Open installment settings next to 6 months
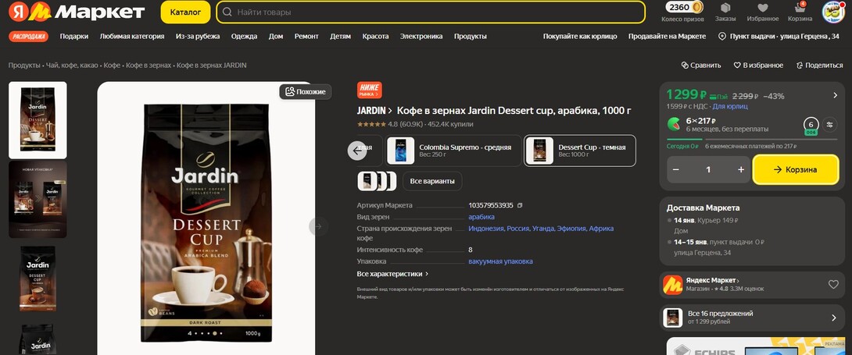 click(830, 124)
